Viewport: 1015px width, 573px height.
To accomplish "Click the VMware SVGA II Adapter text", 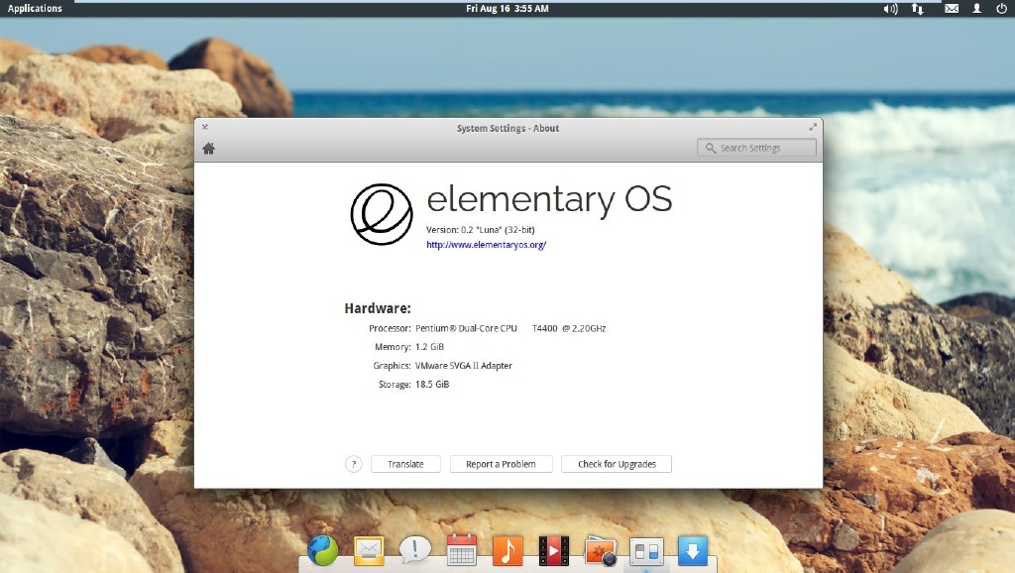I will [x=464, y=366].
